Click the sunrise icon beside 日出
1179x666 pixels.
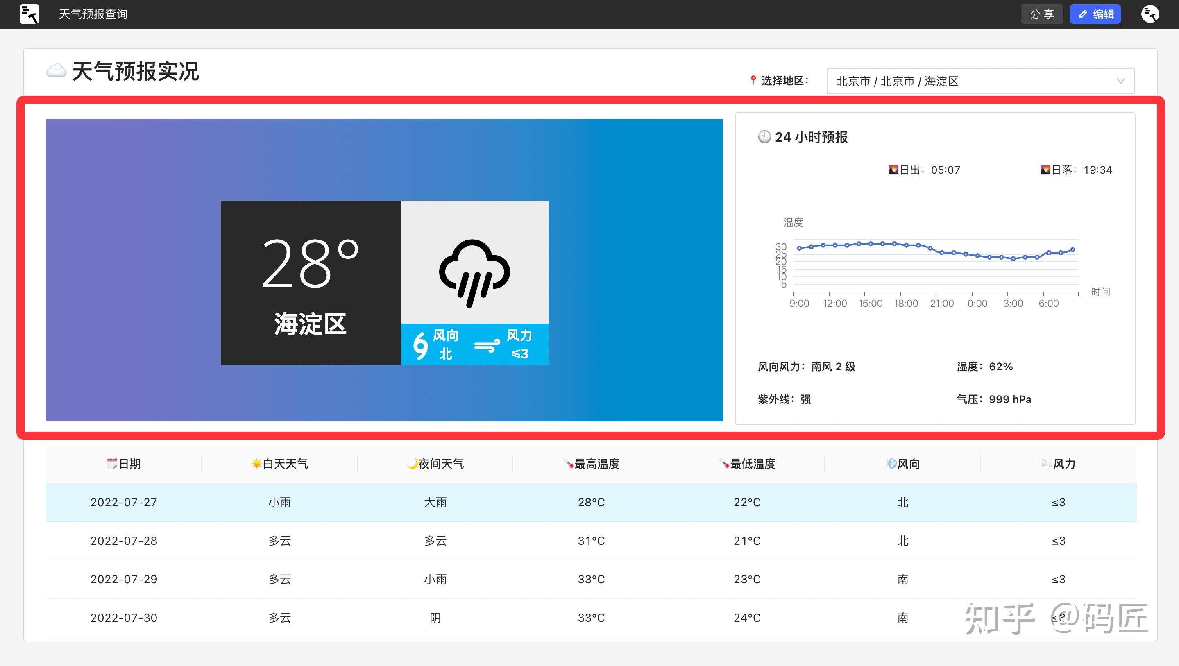[893, 170]
